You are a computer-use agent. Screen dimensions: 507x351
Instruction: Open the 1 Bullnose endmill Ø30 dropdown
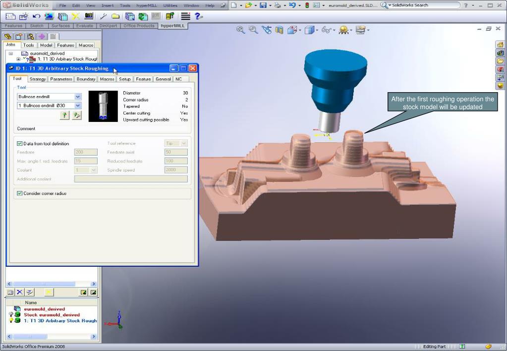78,106
